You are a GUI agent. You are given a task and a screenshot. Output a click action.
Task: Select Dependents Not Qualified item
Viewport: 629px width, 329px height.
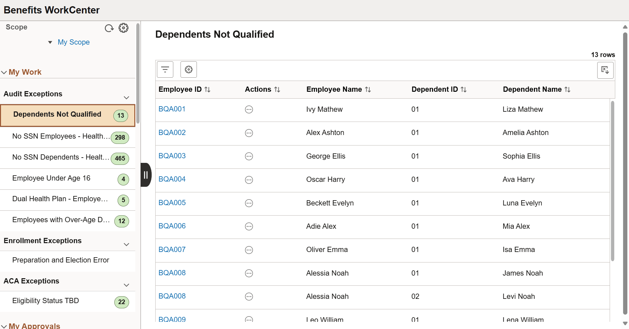(x=68, y=115)
